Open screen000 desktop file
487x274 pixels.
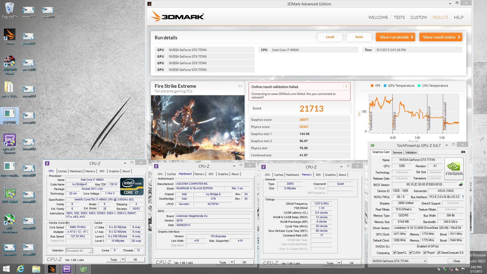(10, 249)
